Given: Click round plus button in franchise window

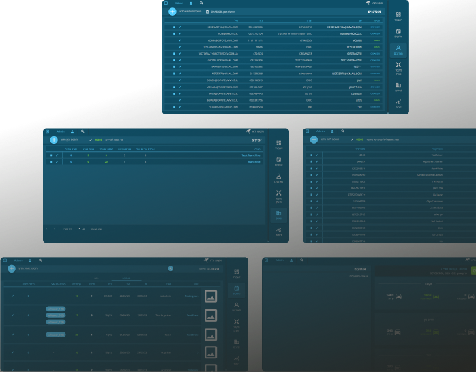Looking at the screenshot, I should pos(54,140).
